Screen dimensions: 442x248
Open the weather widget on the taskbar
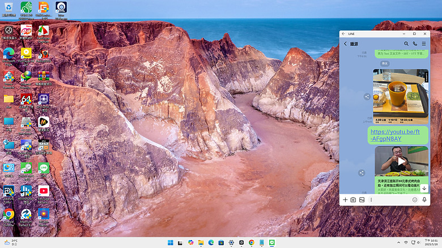click(11, 243)
